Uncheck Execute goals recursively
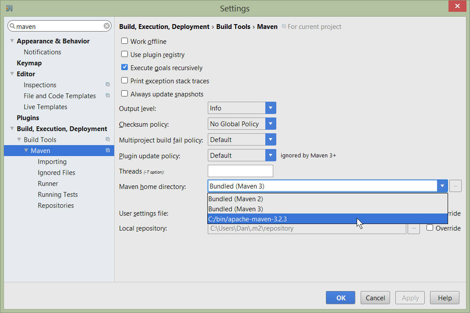This screenshot has width=470, height=313. [x=125, y=68]
